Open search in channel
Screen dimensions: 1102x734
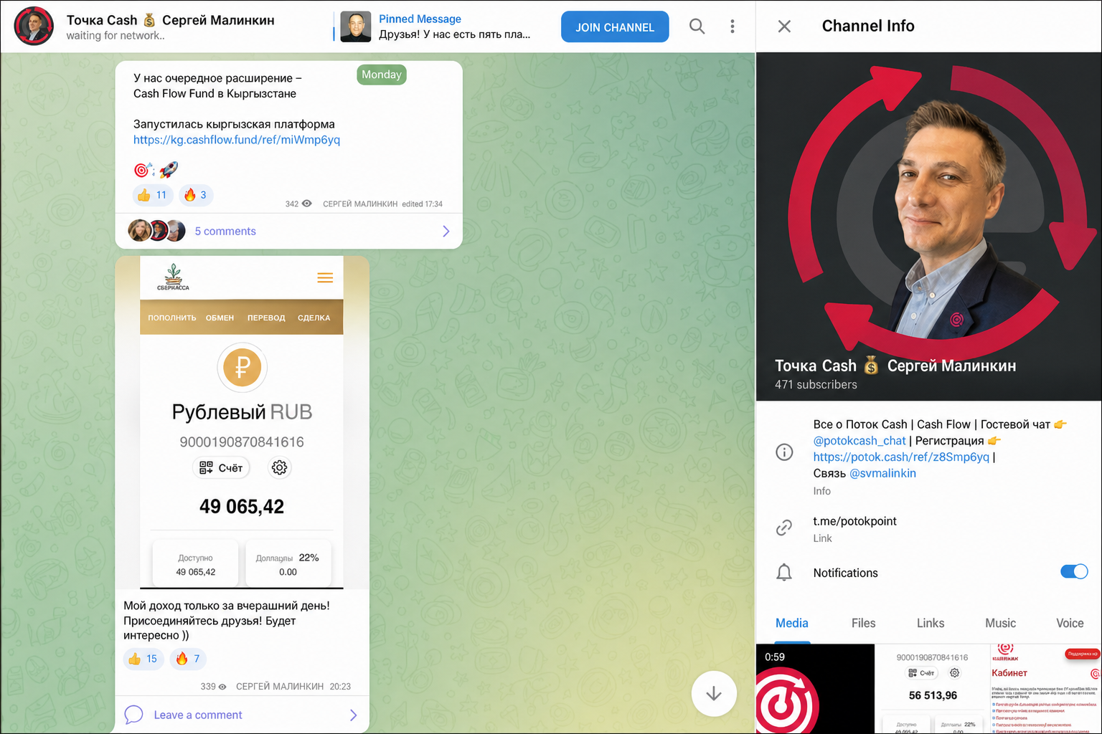pyautogui.click(x=697, y=27)
